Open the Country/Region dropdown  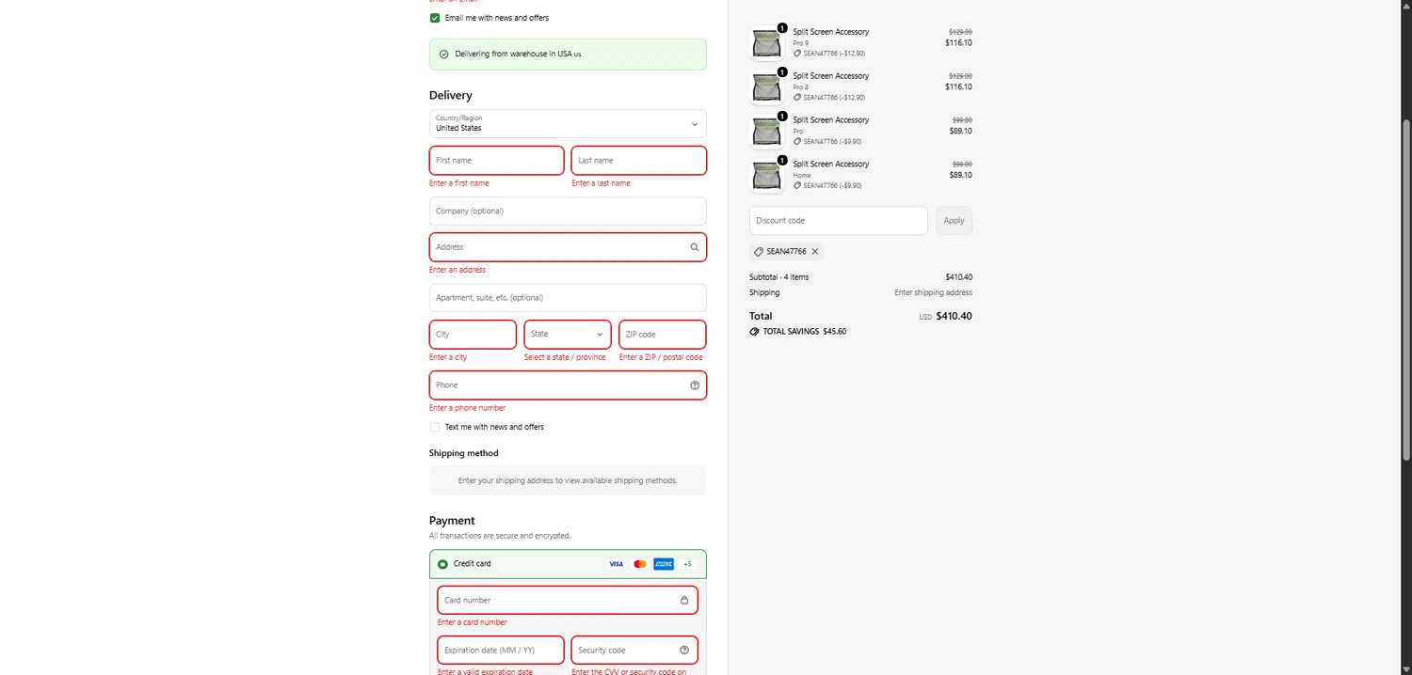coord(568,123)
